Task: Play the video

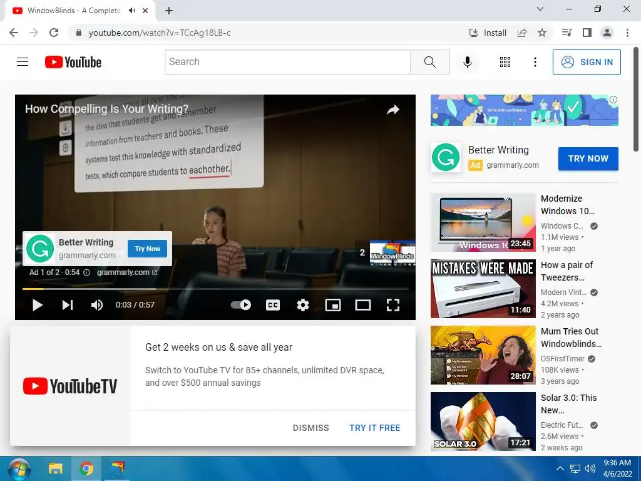Action: pyautogui.click(x=37, y=305)
